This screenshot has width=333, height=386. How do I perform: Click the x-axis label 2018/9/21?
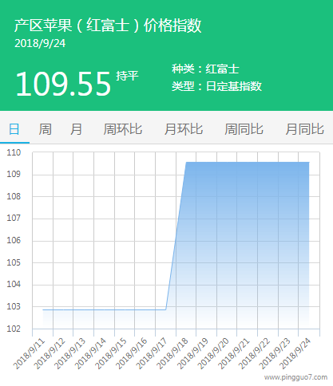(x=233, y=353)
